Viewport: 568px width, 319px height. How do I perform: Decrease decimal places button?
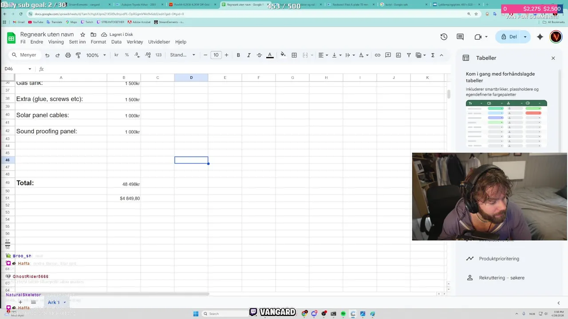pyautogui.click(x=137, y=55)
